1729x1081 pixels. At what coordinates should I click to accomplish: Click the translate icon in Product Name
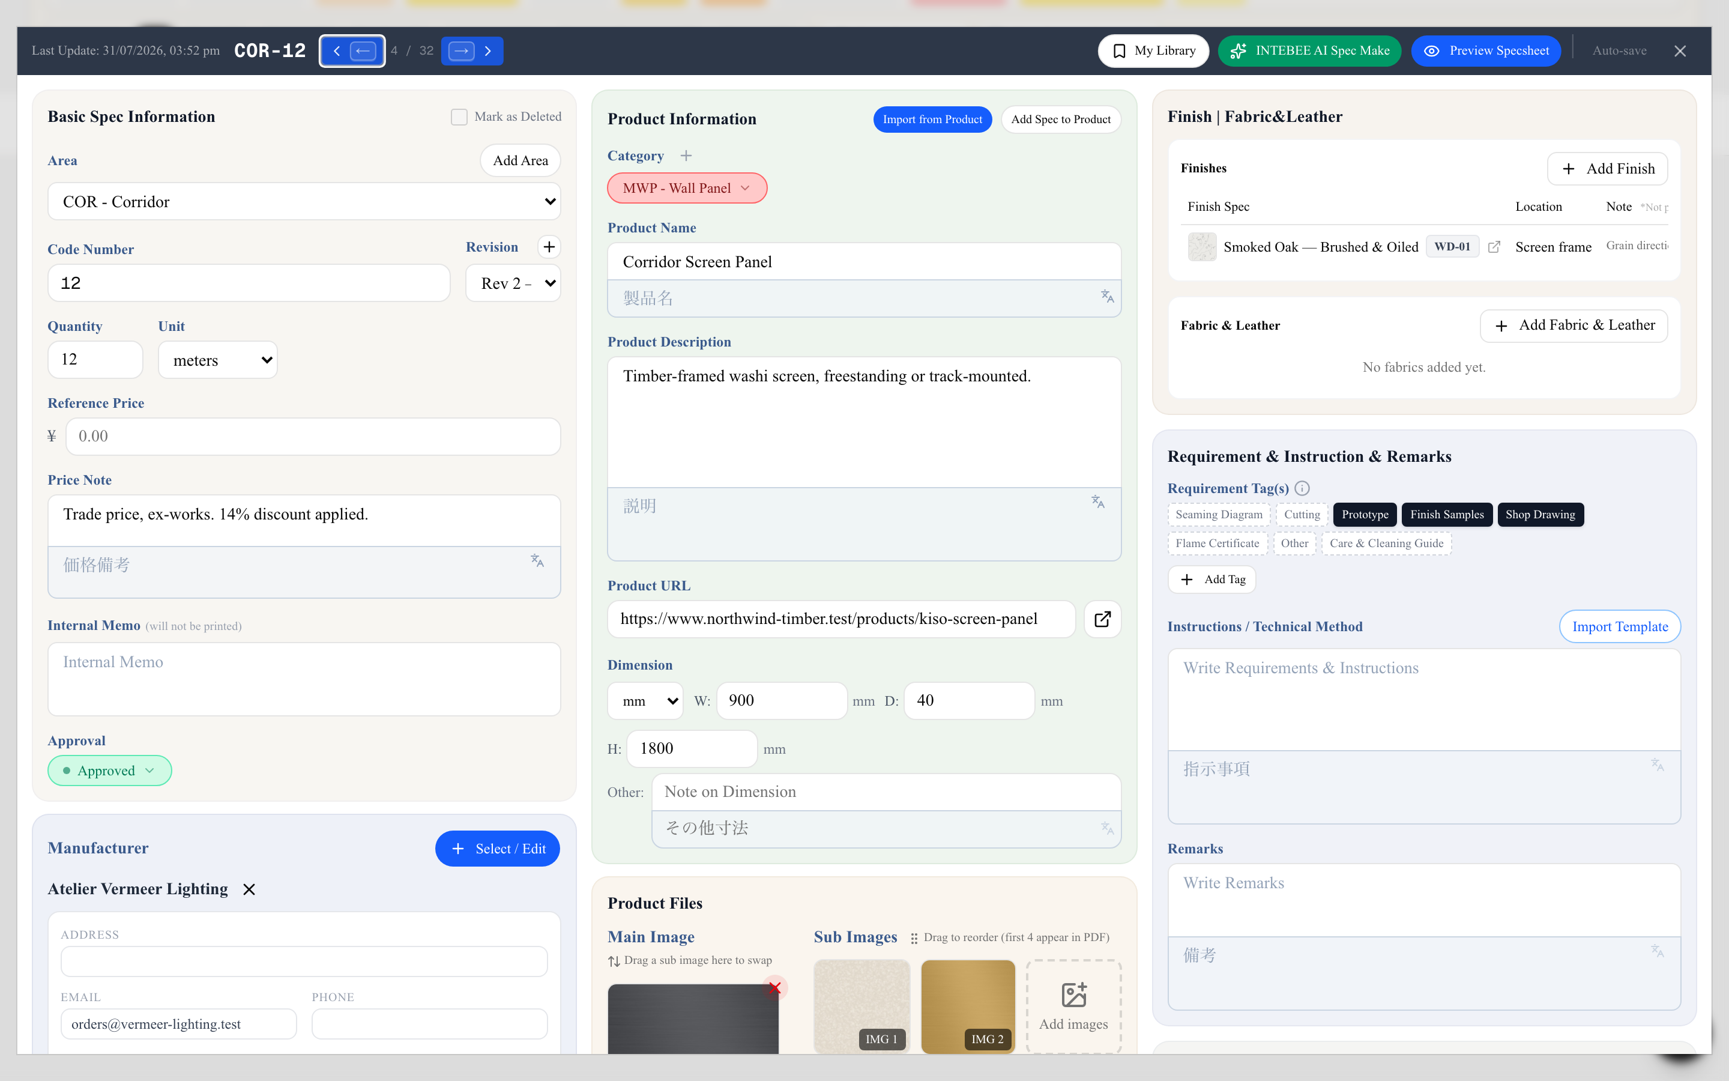(1106, 296)
